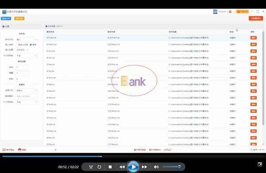Delete the row with new name 12
Viewport: 266px width, 173px height.
[254, 111]
